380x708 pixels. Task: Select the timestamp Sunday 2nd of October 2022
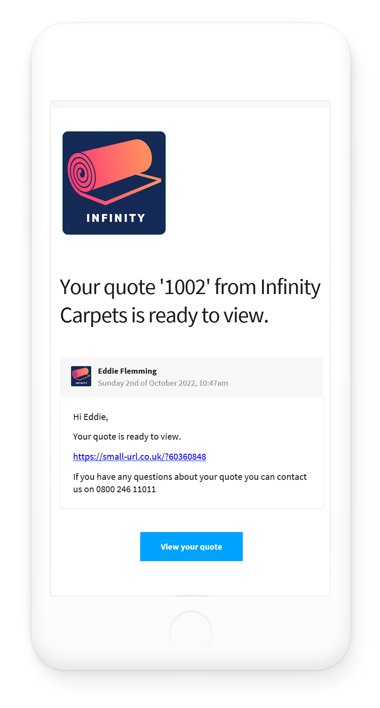coord(163,383)
